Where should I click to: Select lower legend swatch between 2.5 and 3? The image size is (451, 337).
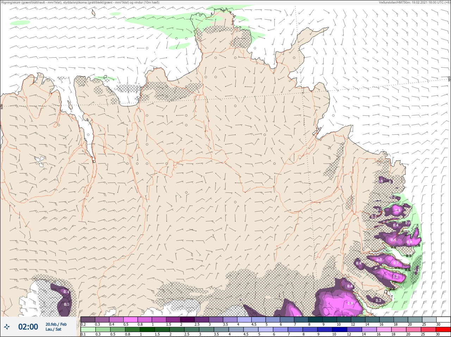(x=192, y=330)
